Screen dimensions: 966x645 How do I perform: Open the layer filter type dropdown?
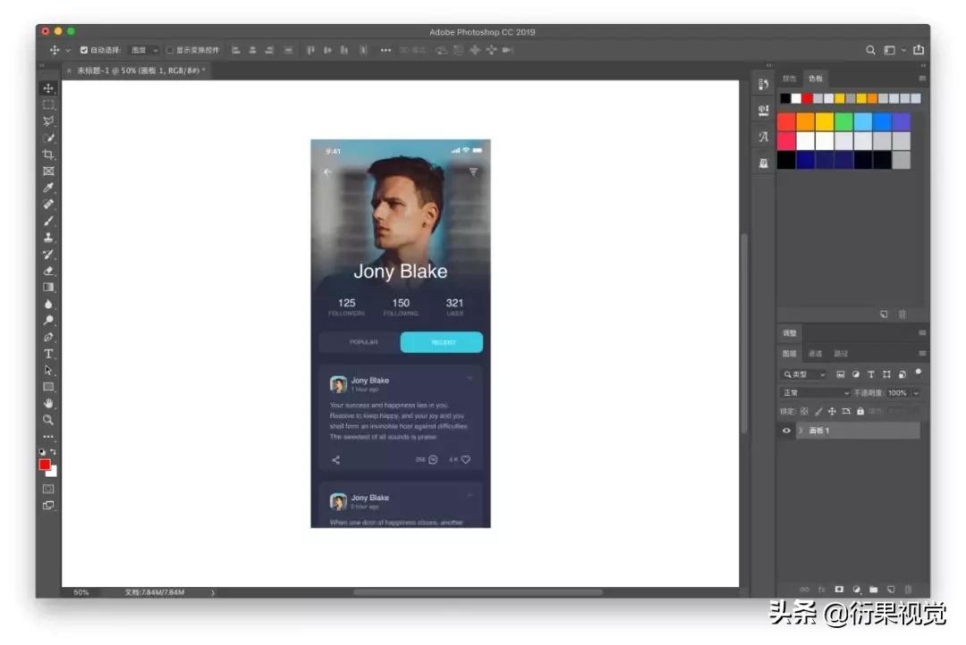[805, 374]
